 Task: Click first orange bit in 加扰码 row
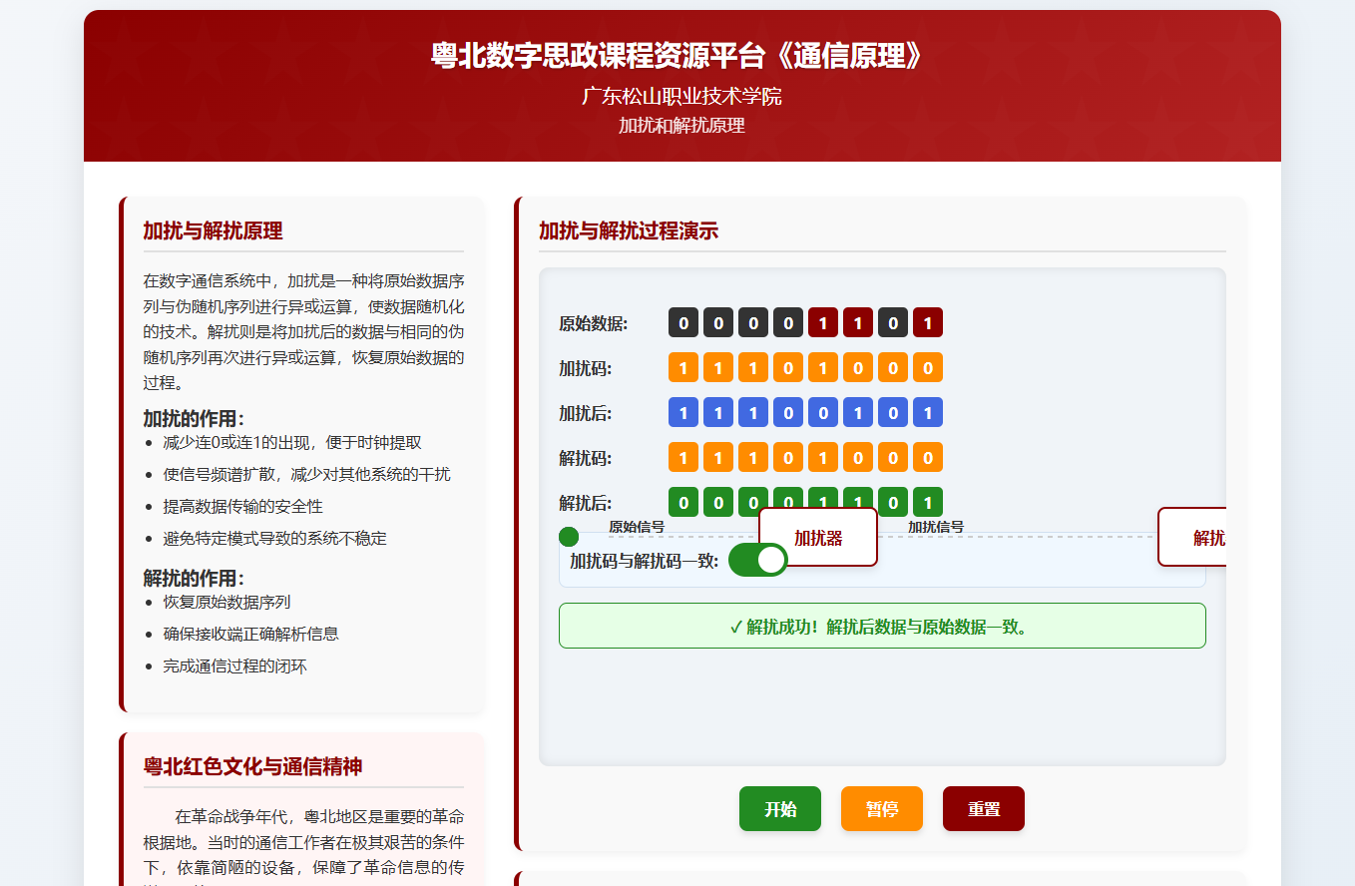tap(683, 367)
